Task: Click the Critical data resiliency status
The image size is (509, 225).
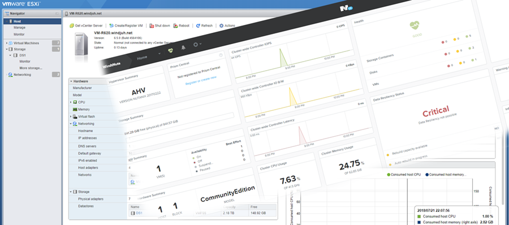Action: [435, 112]
